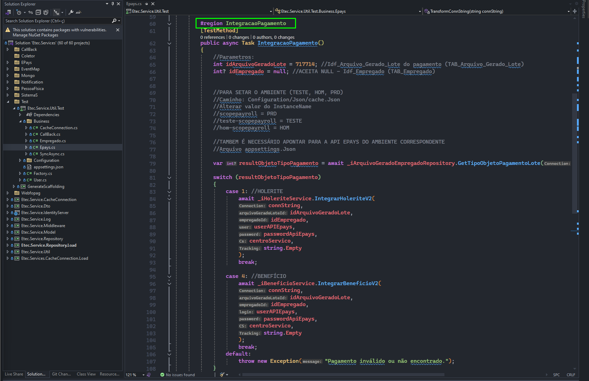
Task: Open Properties wrench icon in Solution Explorer
Action: click(x=71, y=12)
